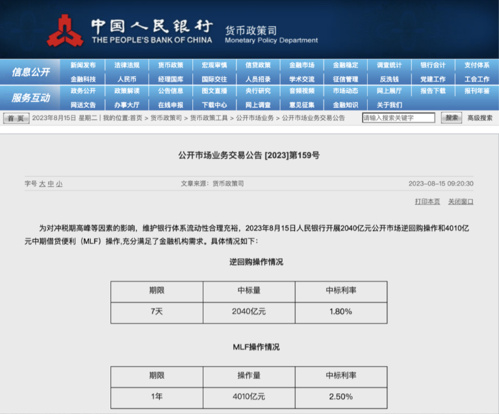The image size is (499, 414).
Task: Open 公告信息 navigation item
Action: (171, 91)
